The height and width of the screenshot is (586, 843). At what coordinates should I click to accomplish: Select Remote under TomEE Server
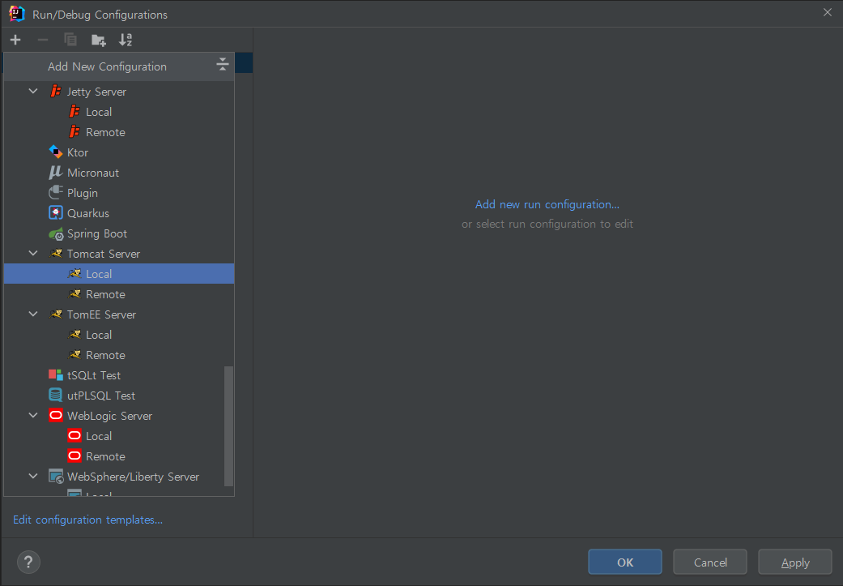119,355
